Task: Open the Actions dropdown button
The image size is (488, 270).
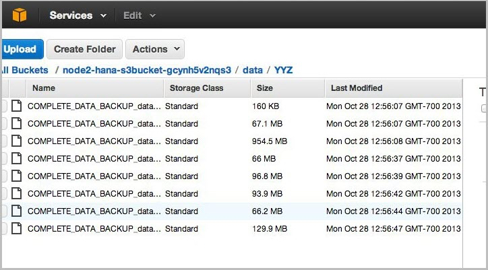Action: [155, 49]
